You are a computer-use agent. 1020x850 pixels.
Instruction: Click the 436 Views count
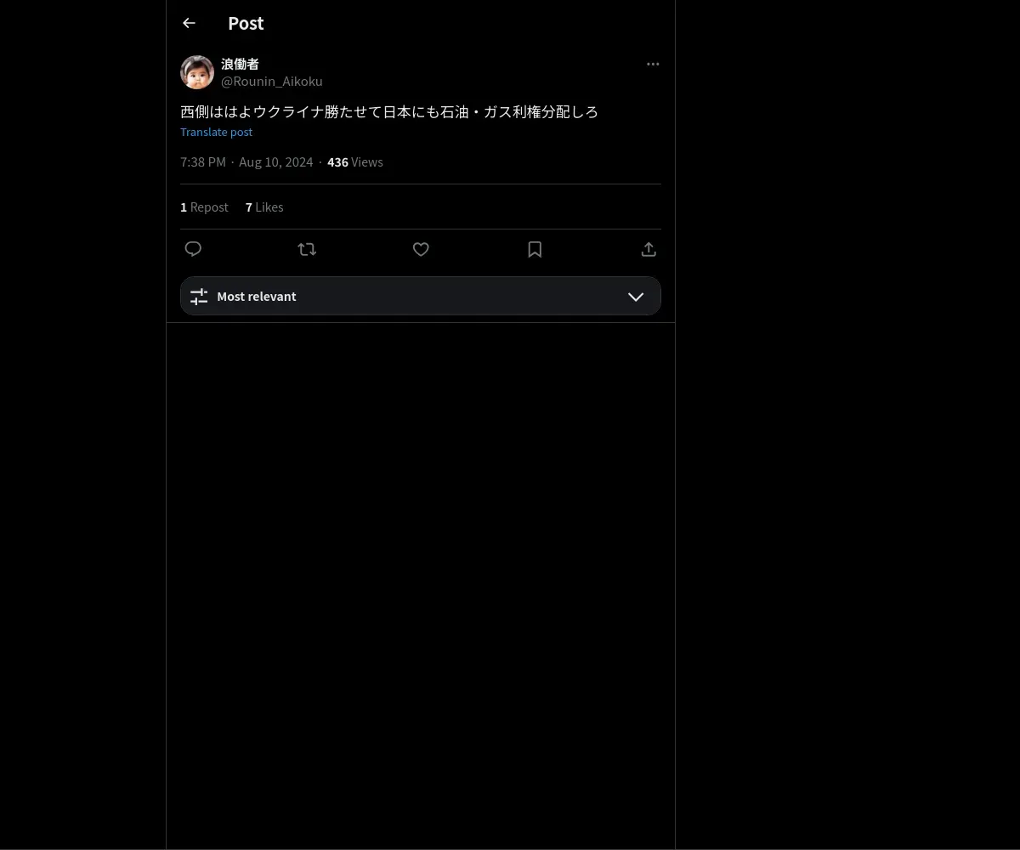[x=355, y=161]
